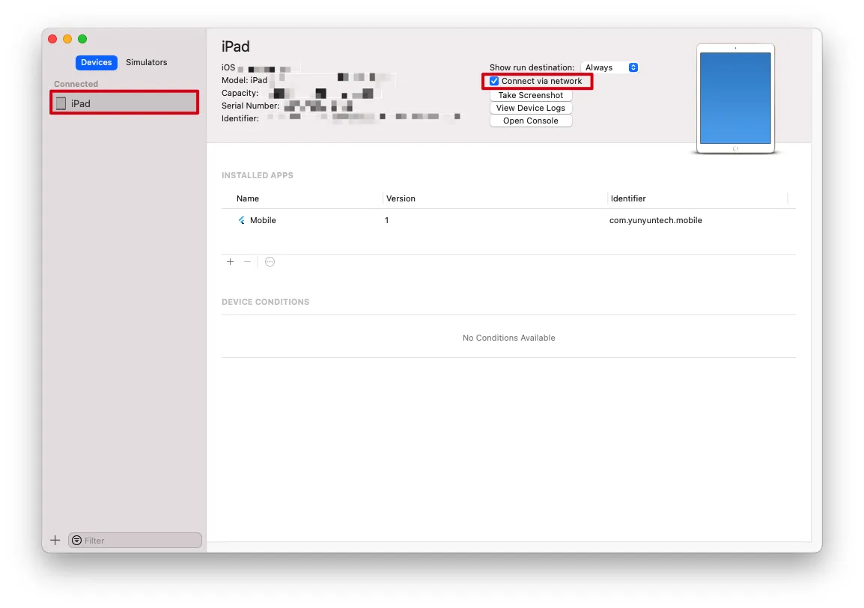The image size is (864, 608).
Task: Close the window with the red button
Action: 53,39
